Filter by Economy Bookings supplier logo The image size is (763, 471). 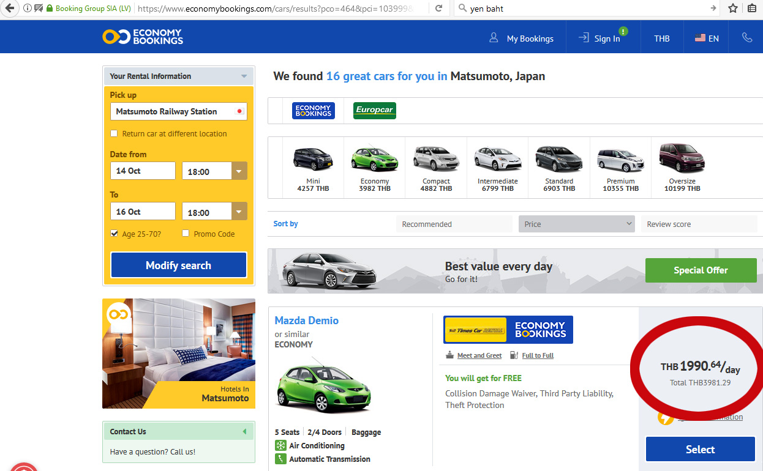point(314,111)
